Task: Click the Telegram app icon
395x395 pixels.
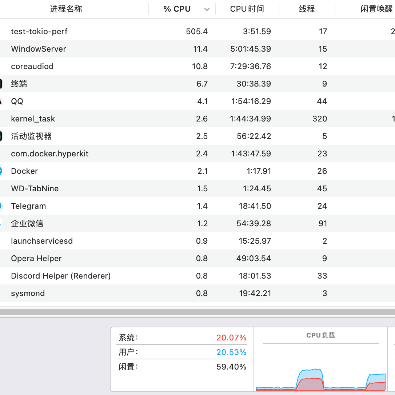Action: (1, 206)
